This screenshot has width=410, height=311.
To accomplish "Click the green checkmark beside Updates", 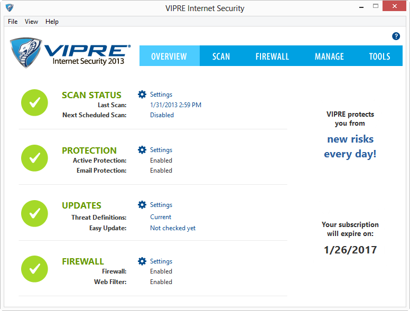I will coord(34,213).
